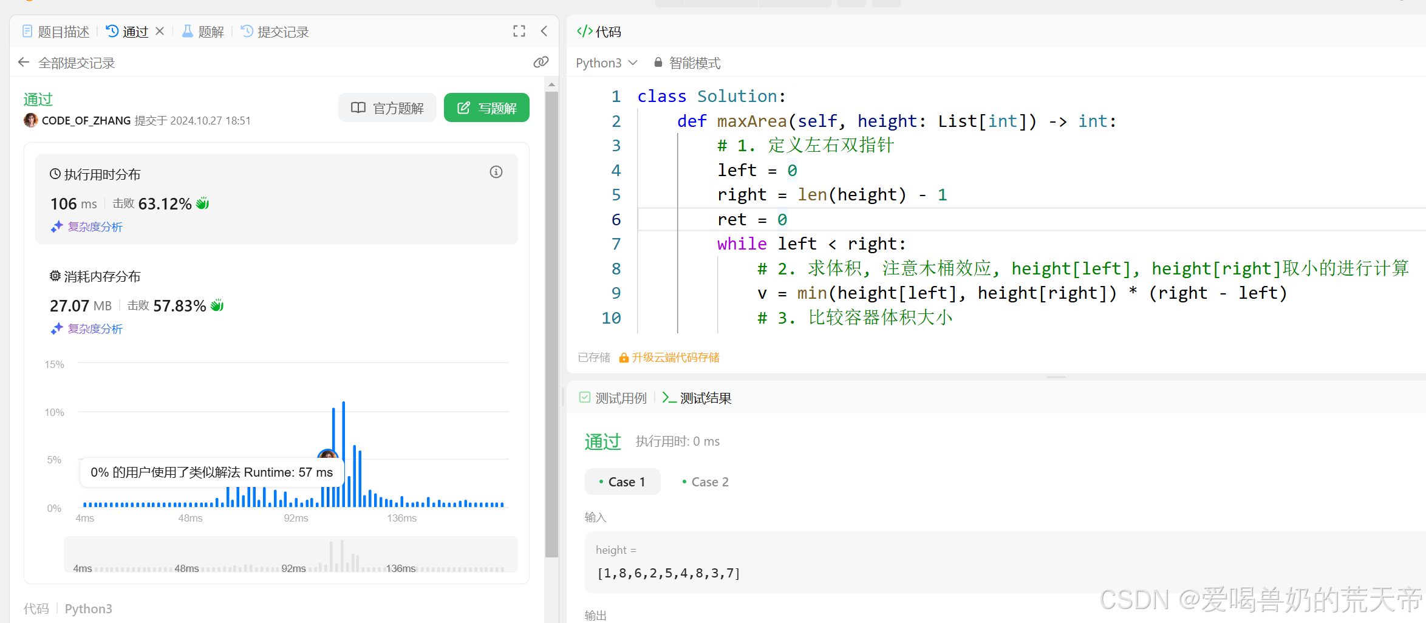
Task: Click the 已存储 status text
Action: click(594, 357)
